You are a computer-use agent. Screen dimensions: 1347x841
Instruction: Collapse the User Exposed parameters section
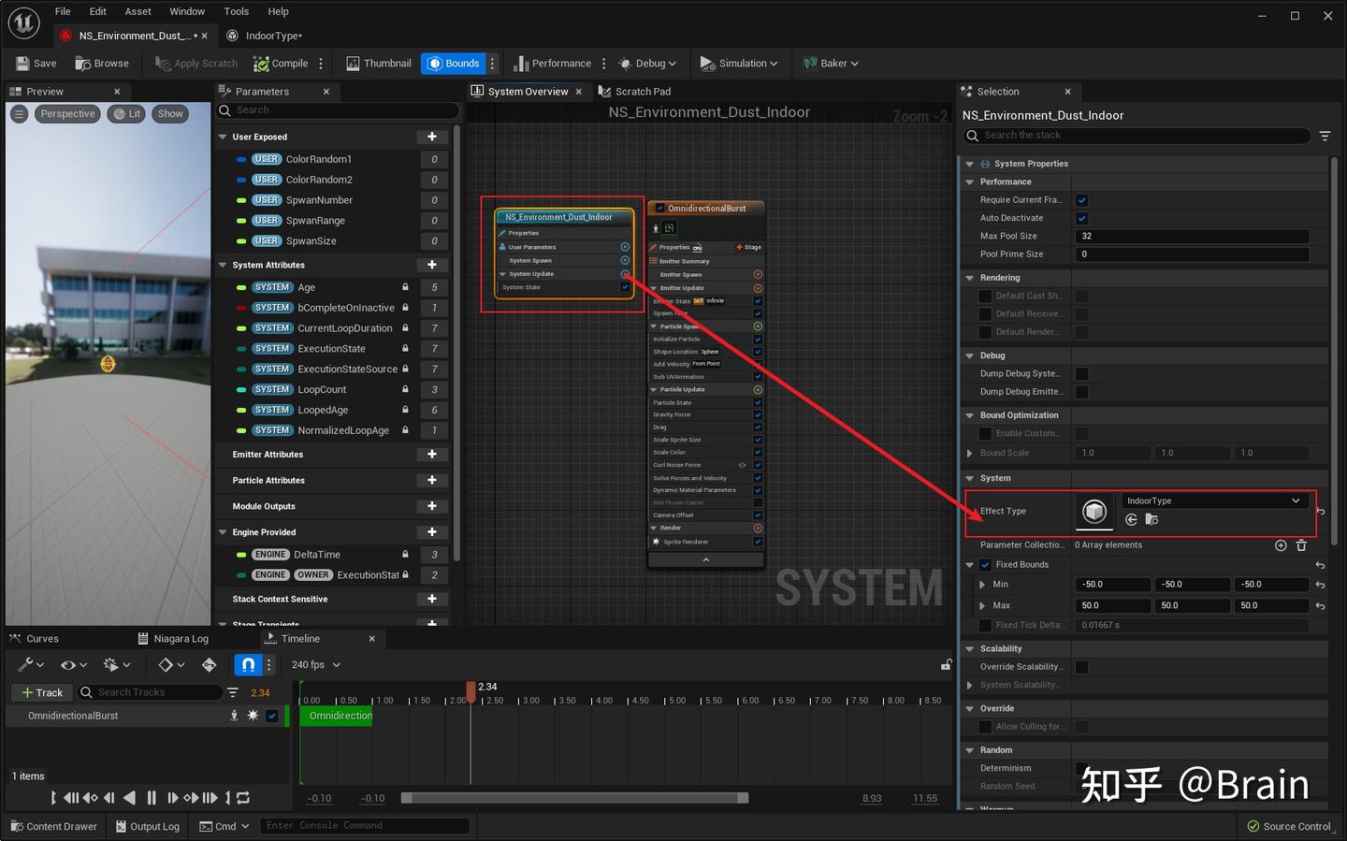pyautogui.click(x=224, y=137)
